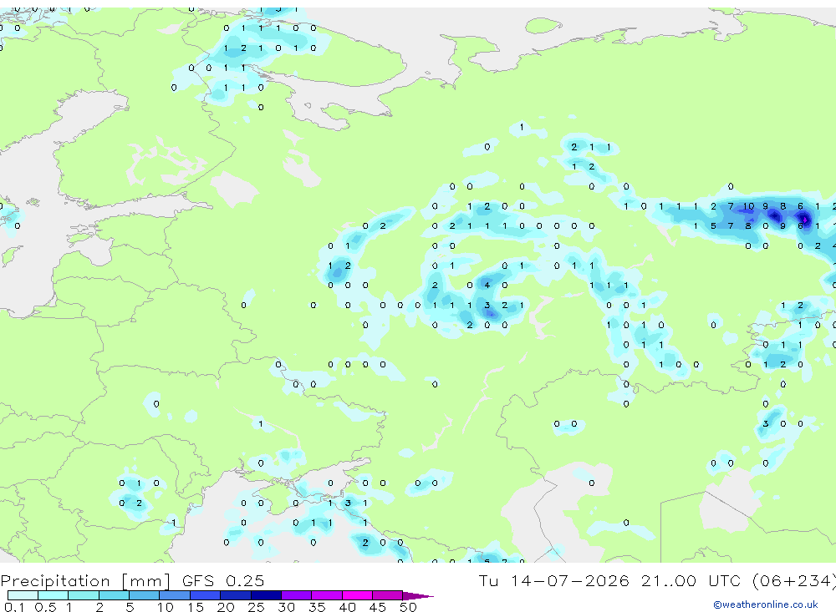Open the ©weatheronline.co.uk credit link
The image size is (836, 612).
click(x=766, y=604)
